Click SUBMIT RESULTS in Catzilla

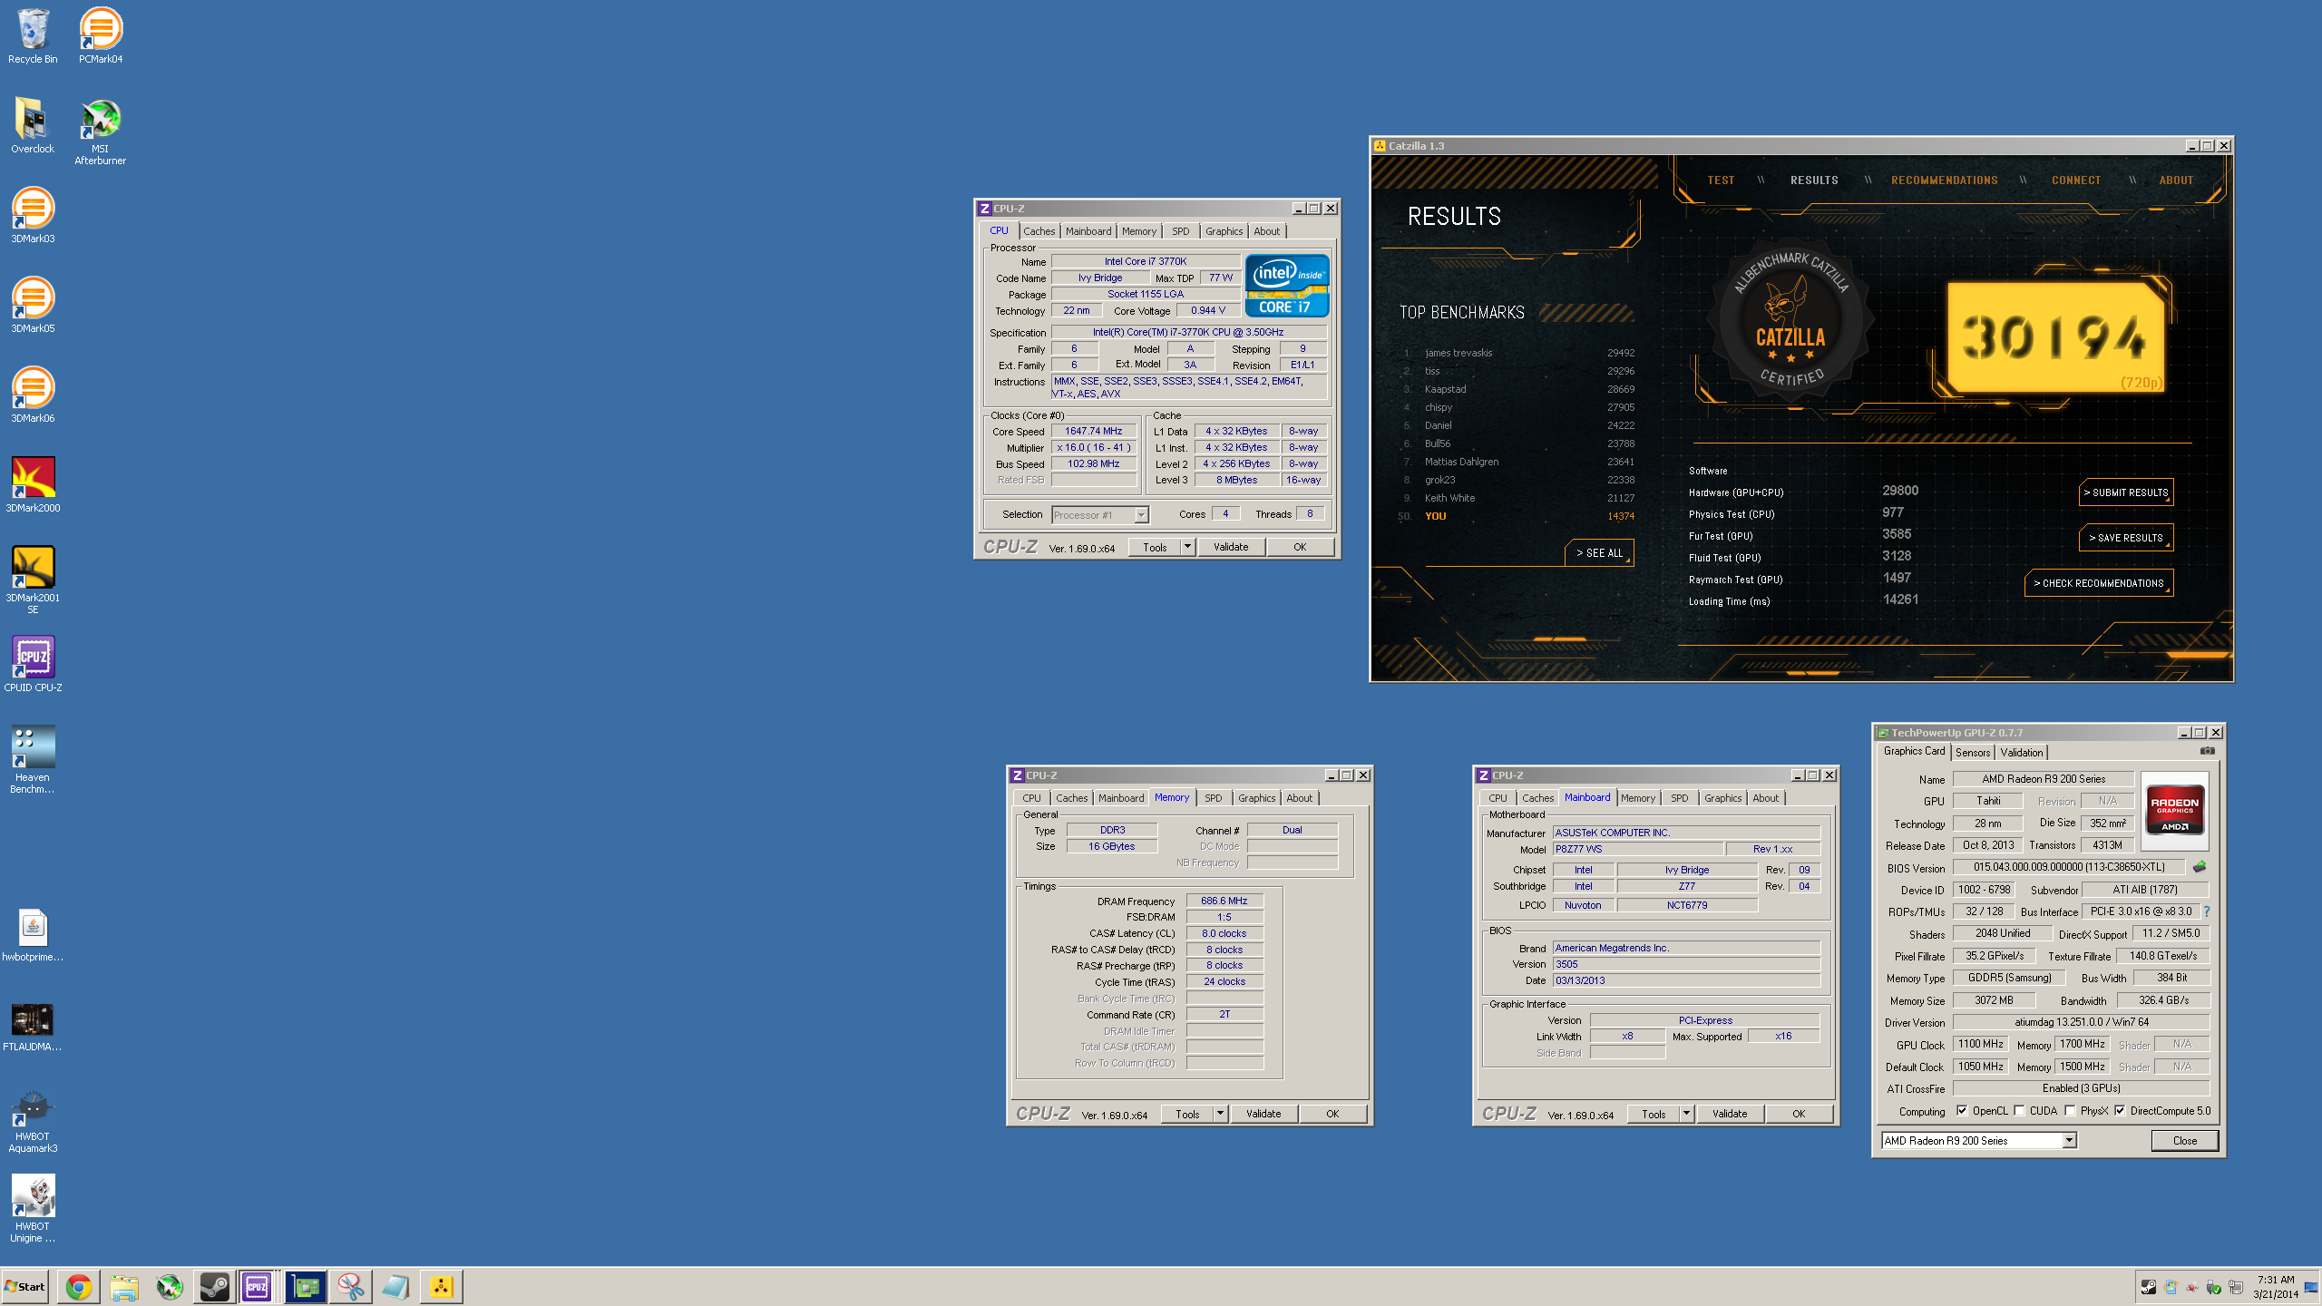click(2125, 492)
